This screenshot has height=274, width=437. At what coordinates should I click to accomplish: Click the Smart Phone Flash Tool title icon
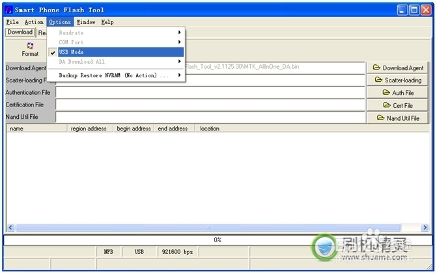tap(8, 10)
